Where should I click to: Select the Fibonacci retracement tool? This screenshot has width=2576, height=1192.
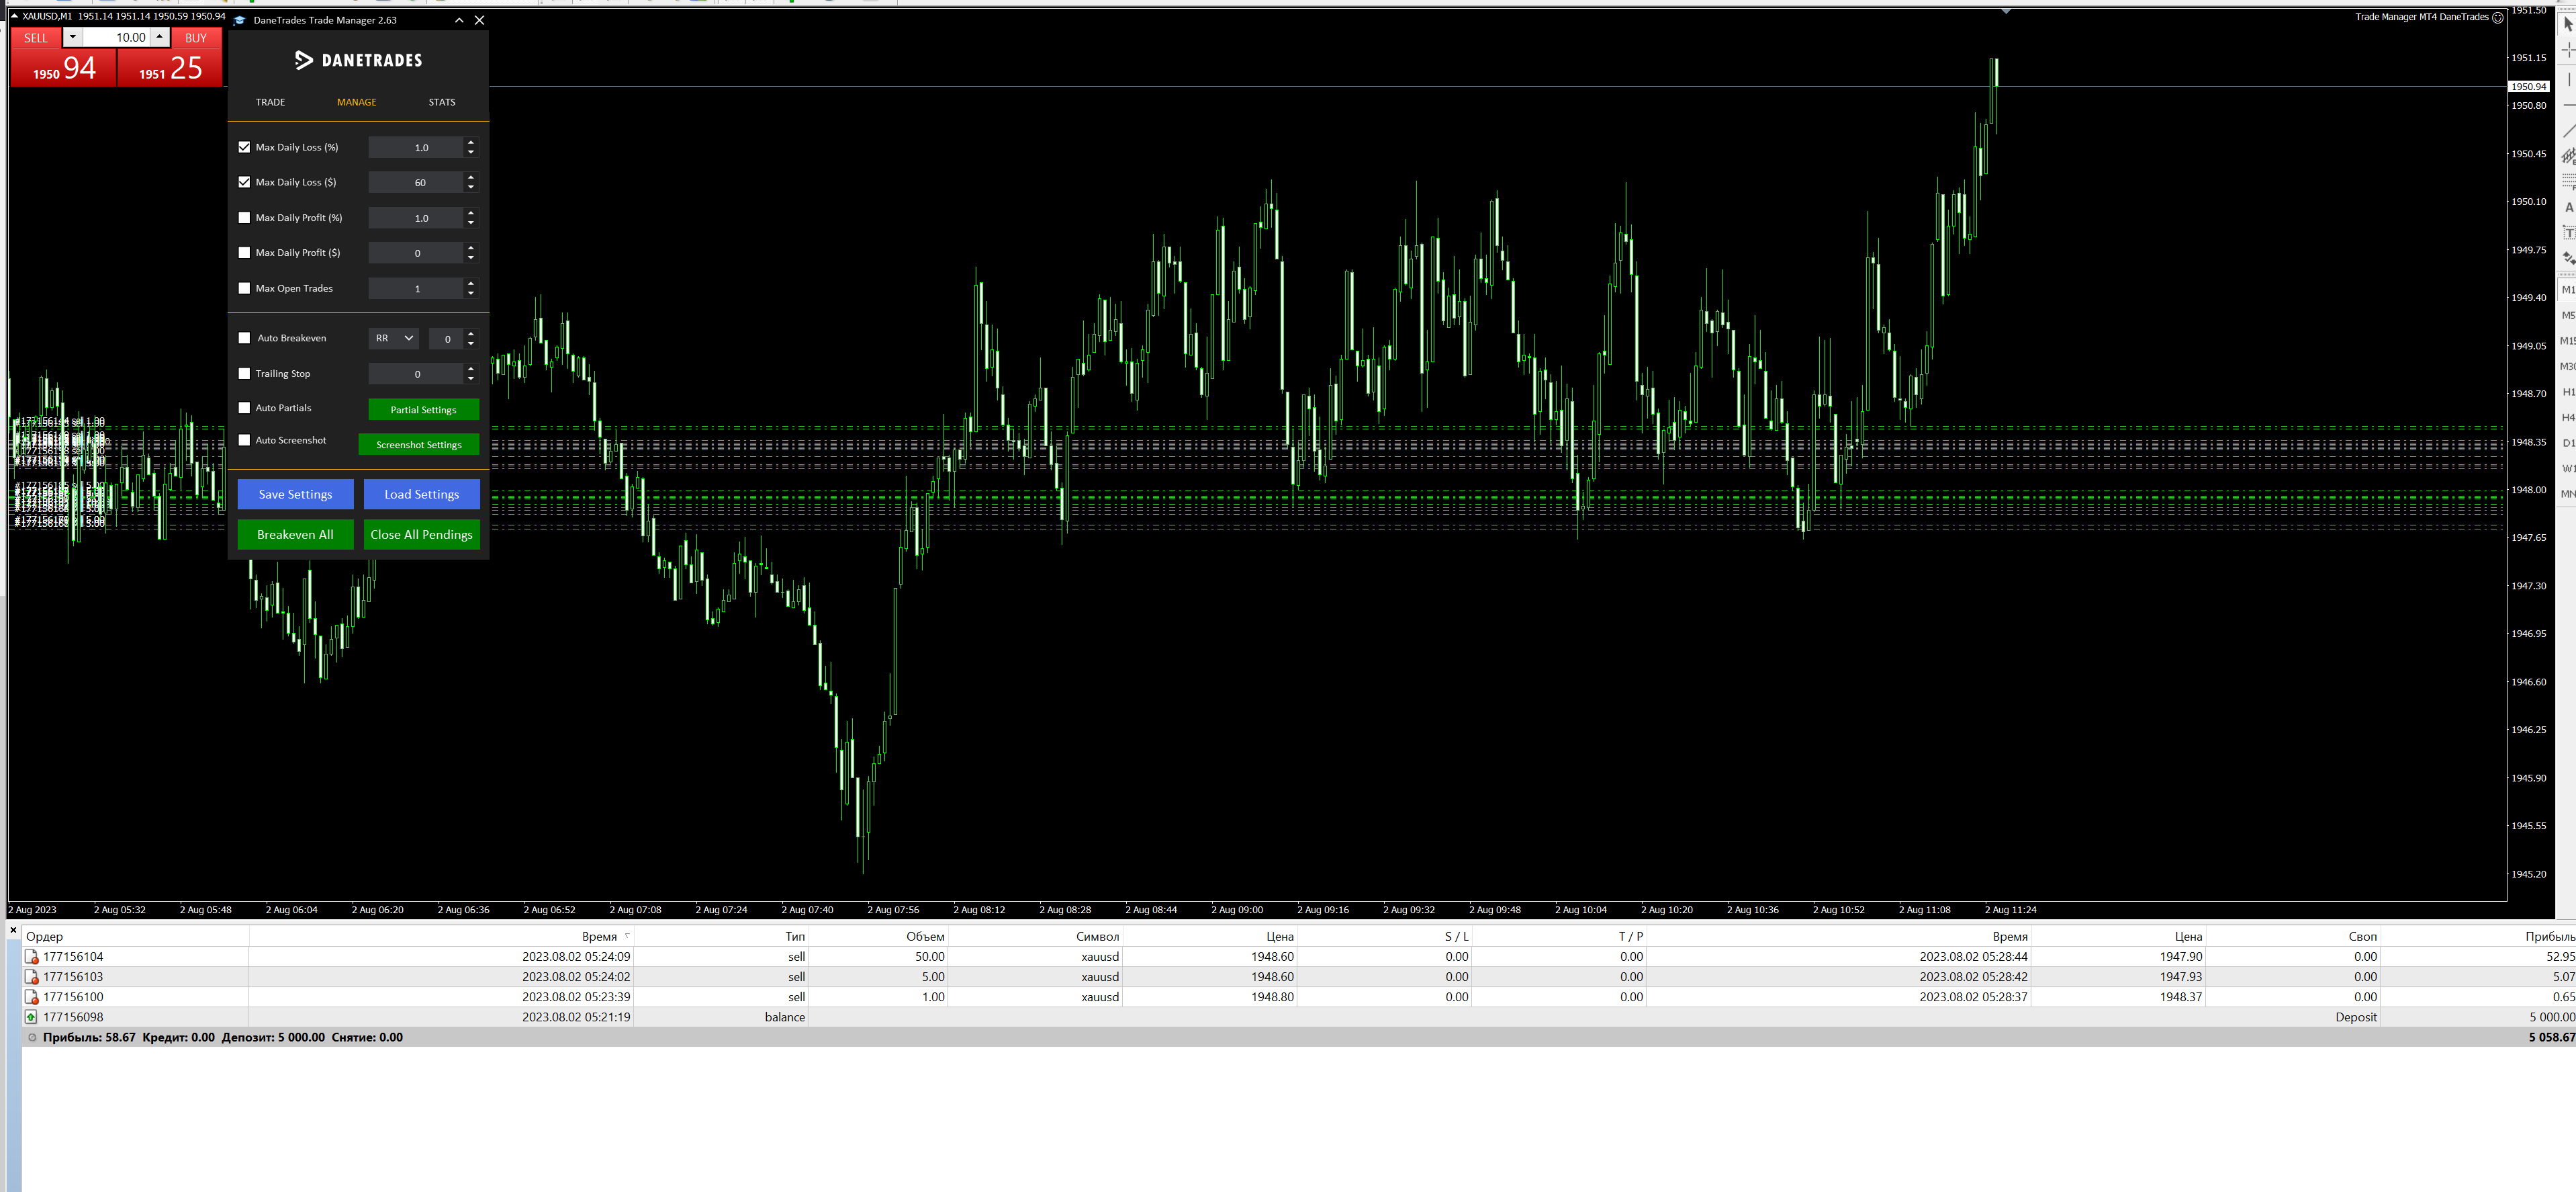[x=2567, y=181]
